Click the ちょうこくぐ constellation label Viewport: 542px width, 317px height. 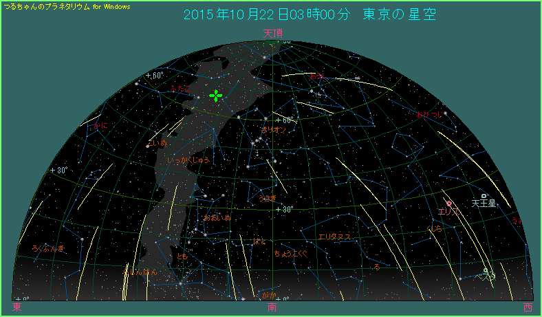290,253
